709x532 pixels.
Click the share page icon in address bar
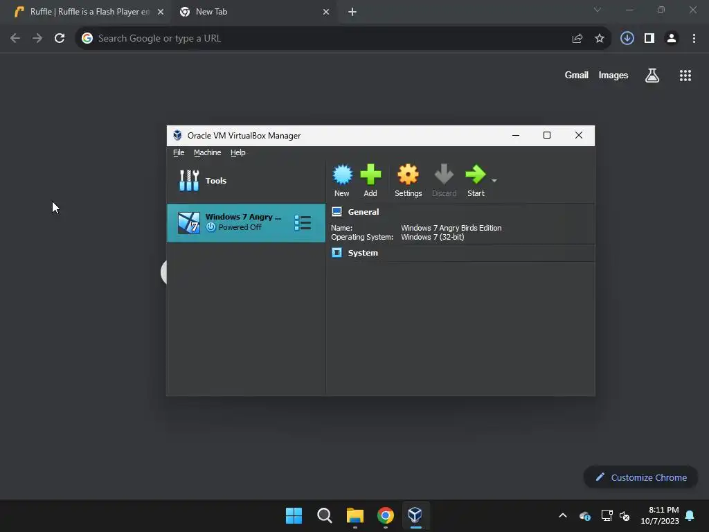point(577,39)
